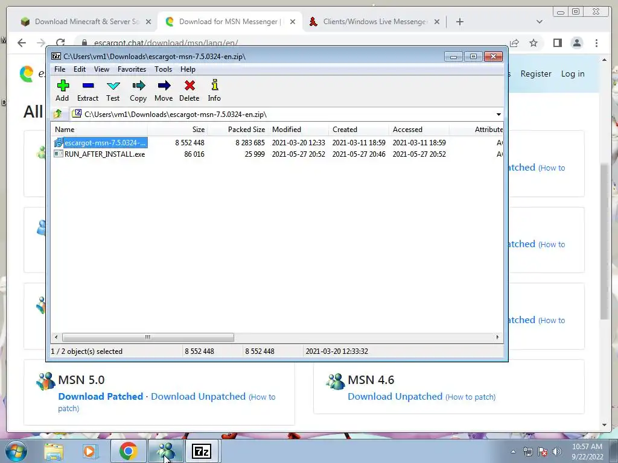Open Chrome tab search chevron
The height and width of the screenshot is (463, 618).
(540, 22)
